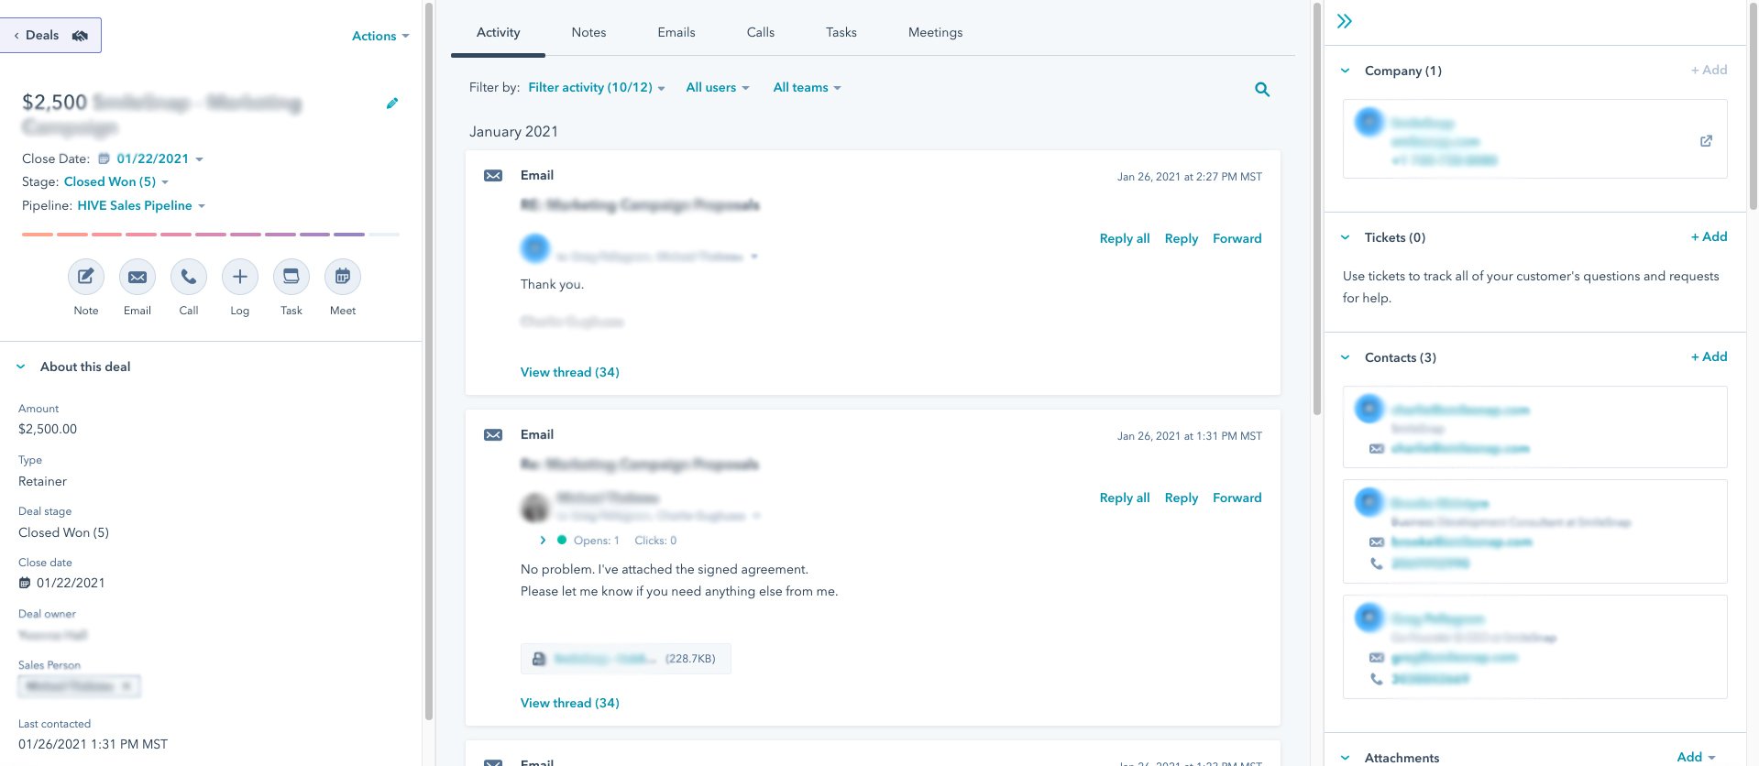Compose an Email using the envelope icon
The height and width of the screenshot is (766, 1759).
137,277
